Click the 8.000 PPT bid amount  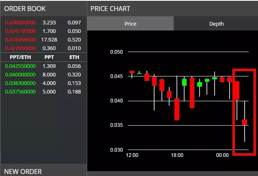[x=49, y=74]
